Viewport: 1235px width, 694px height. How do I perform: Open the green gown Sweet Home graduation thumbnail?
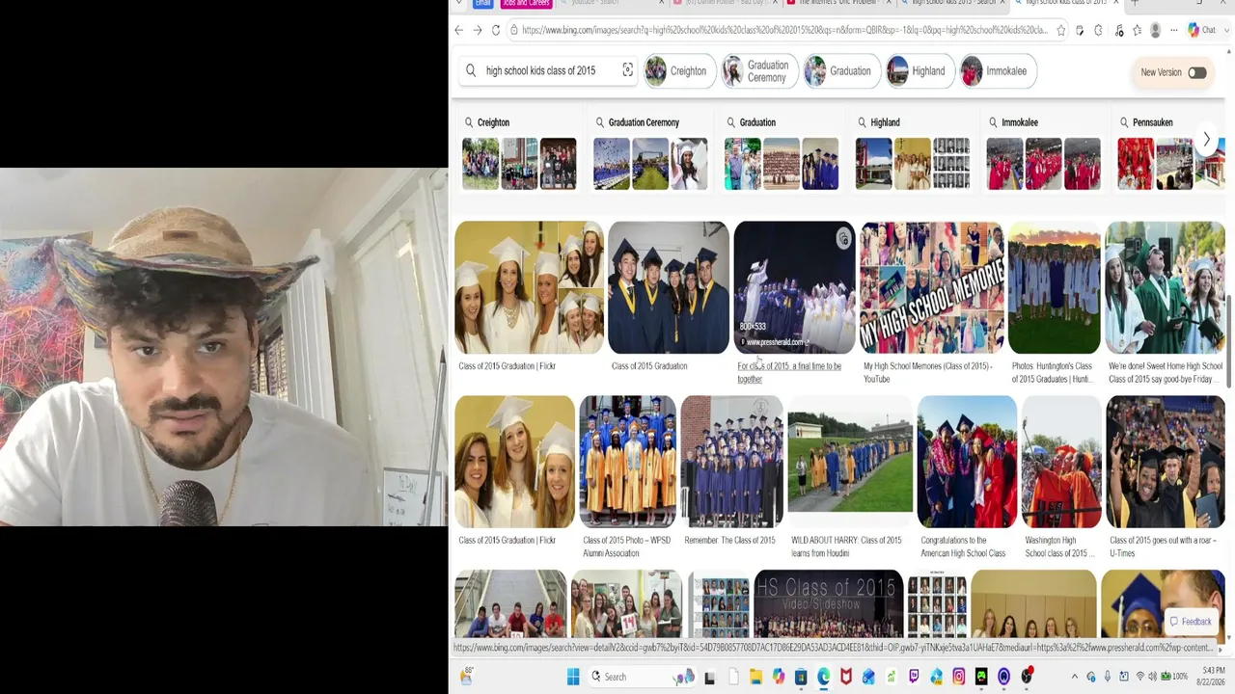(x=1165, y=287)
